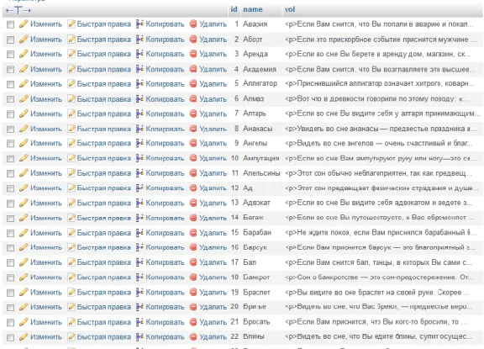Click the red delete icon for row Ананасы
Screen dimensions: 484x349
tap(193, 129)
